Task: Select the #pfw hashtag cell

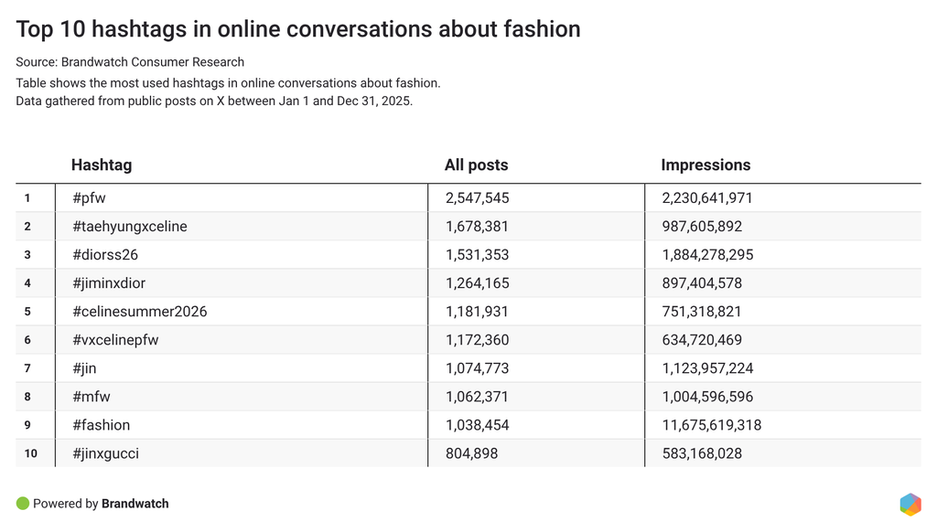Action: pos(91,197)
